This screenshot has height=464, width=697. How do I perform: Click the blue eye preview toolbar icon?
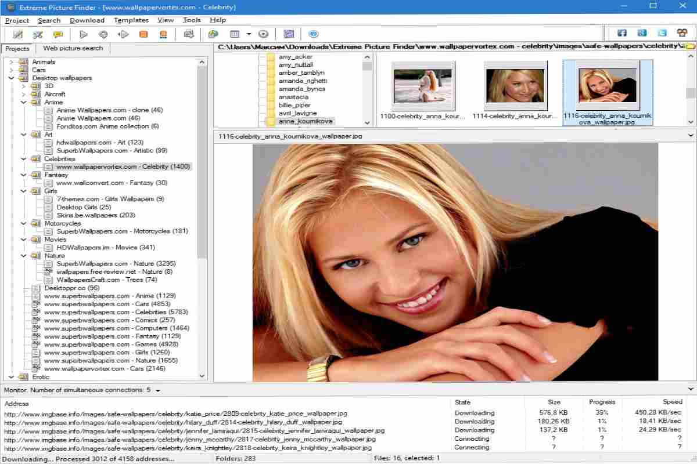coord(313,34)
